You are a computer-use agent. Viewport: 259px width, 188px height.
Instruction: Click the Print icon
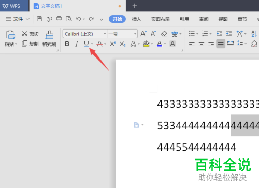click(59, 19)
